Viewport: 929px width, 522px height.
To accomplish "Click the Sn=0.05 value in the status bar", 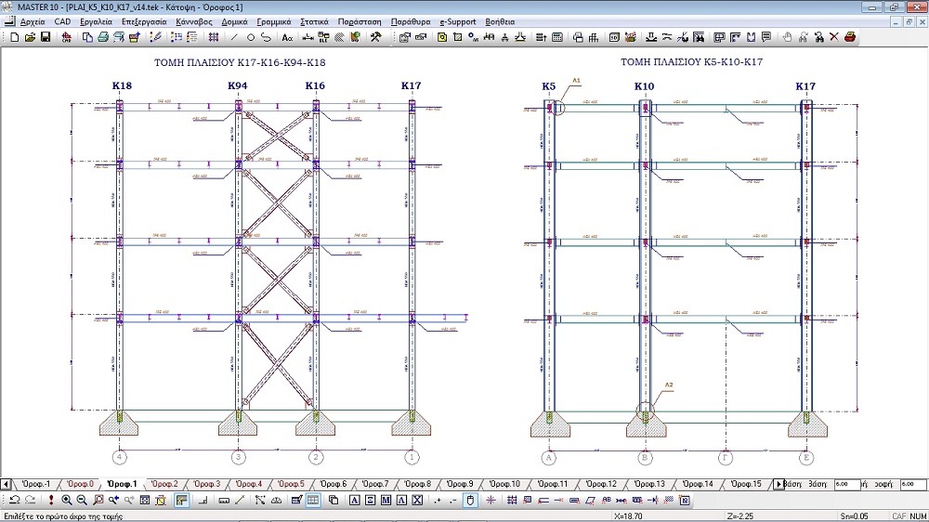I will click(x=854, y=516).
